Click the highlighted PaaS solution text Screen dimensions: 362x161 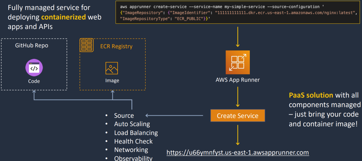[x=311, y=95]
